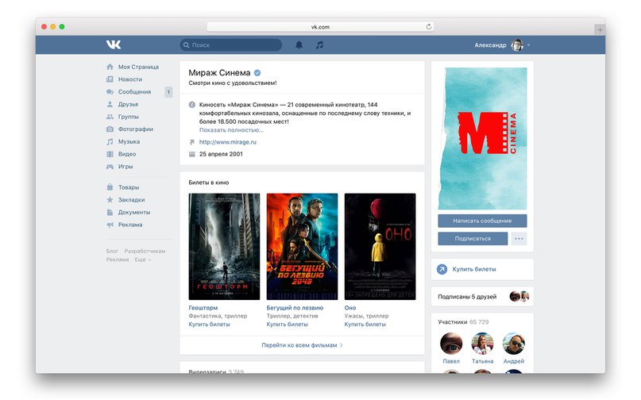Open the Разработчикам footer link
Image resolution: width=641 pixels, height=400 pixels.
pyautogui.click(x=145, y=251)
